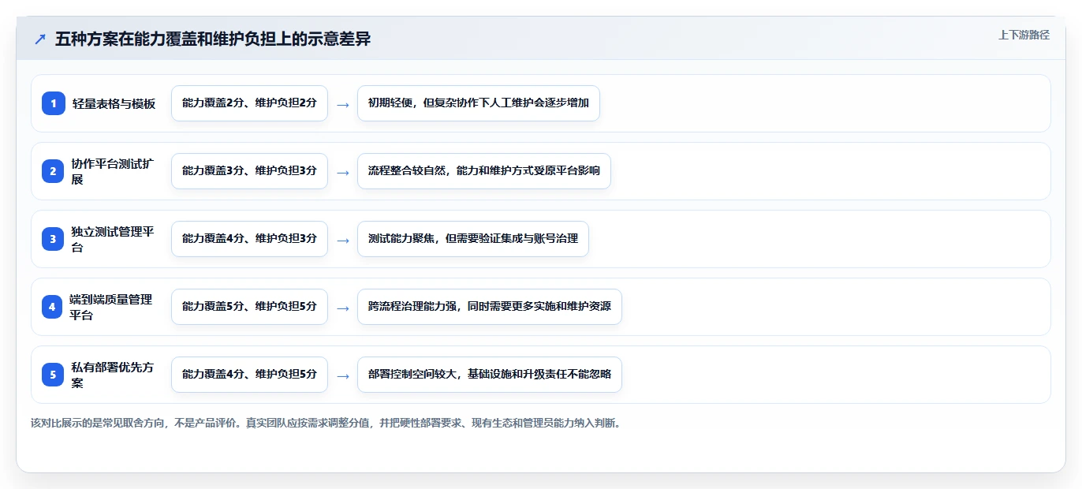Click the 初期轻便，但复杂协作下人工维护会逐步增加 box

click(479, 103)
